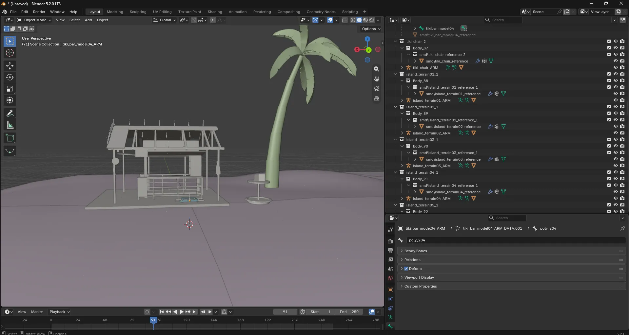
Task: Select the Annotate tool
Action: [10, 113]
